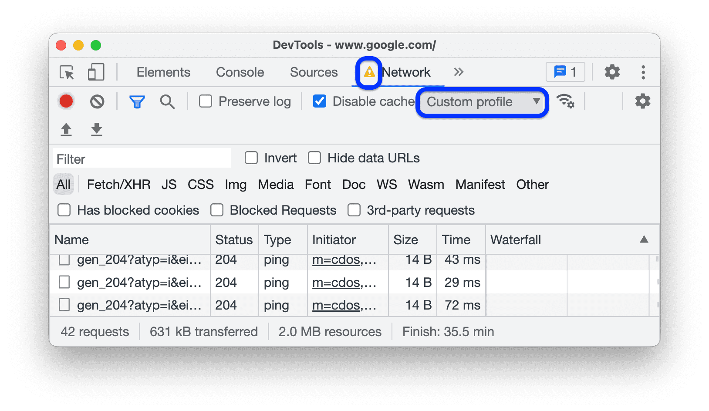The height and width of the screenshot is (411, 709).
Task: Open the DevTools more options menu
Action: click(x=643, y=72)
